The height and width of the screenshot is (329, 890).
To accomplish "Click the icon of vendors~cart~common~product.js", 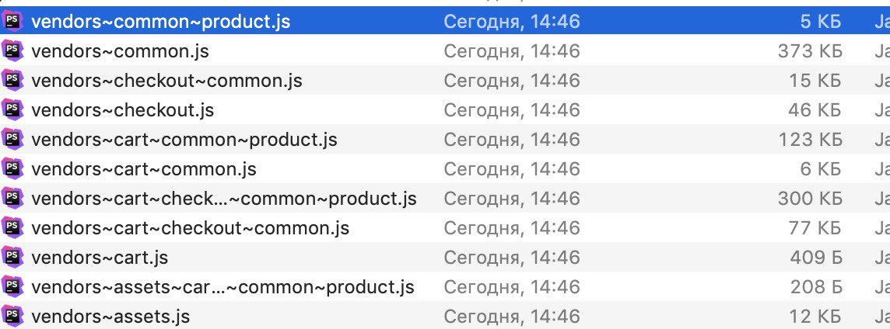I will pyautogui.click(x=12, y=139).
